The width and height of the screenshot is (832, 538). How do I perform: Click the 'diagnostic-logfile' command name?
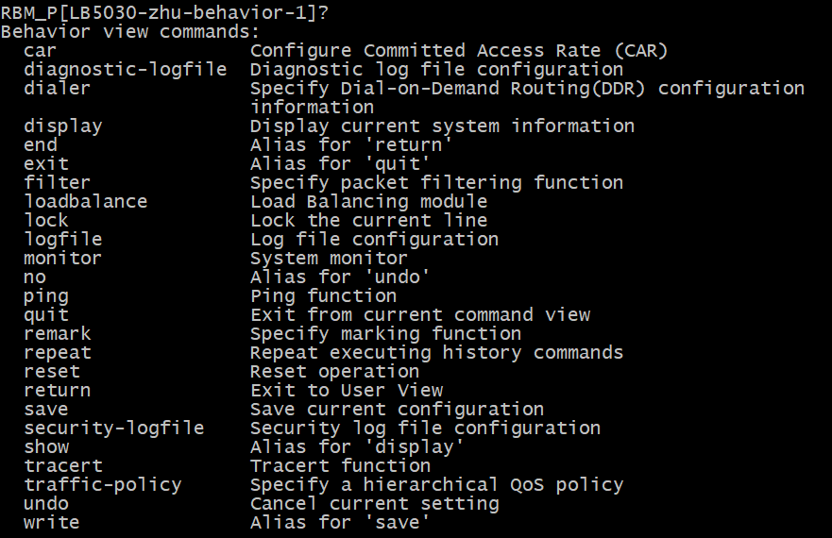point(126,70)
